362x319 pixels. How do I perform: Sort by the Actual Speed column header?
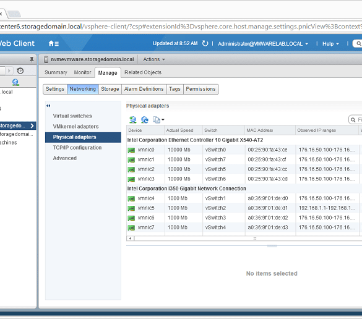click(184, 130)
